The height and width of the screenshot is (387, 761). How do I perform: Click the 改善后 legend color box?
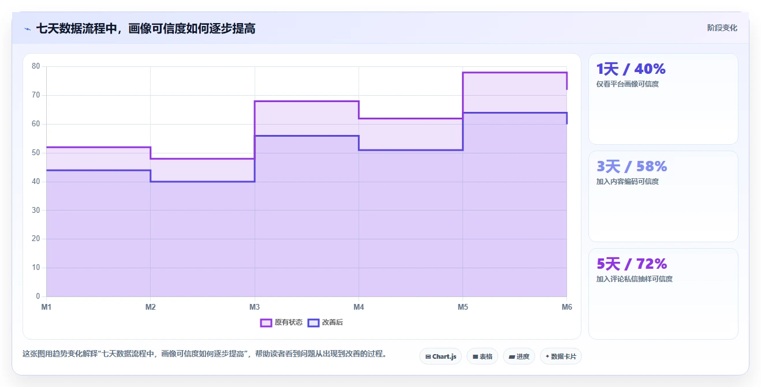(314, 322)
